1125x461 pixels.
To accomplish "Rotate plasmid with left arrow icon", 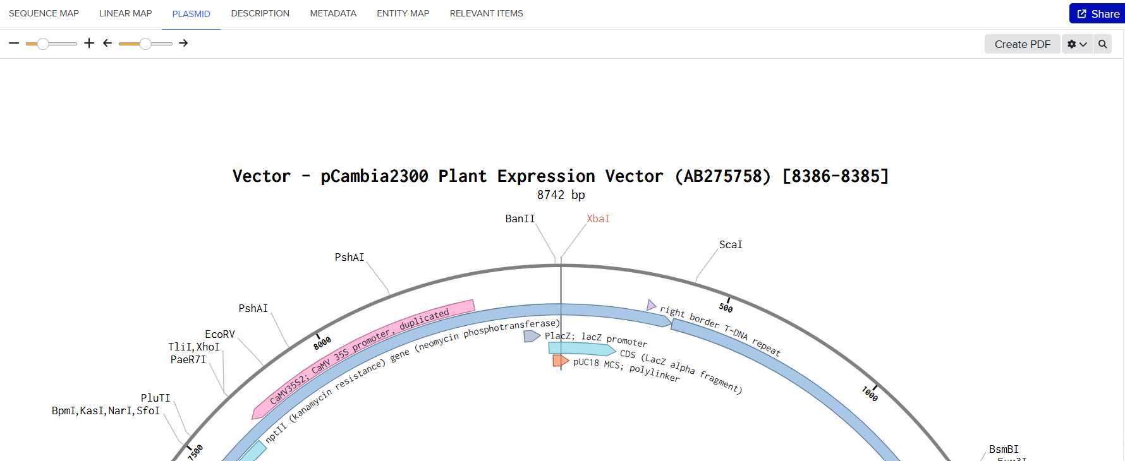I will coord(107,43).
